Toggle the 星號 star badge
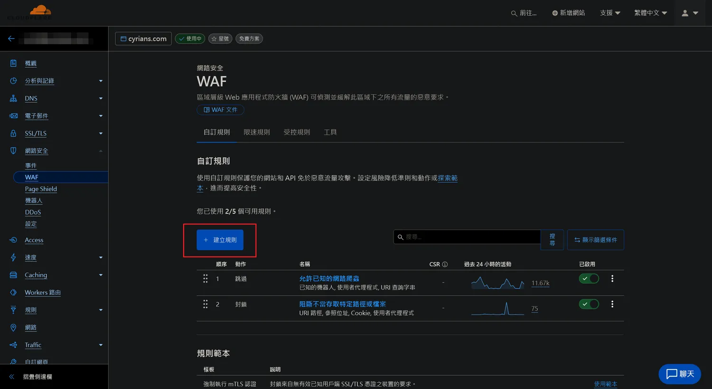Image resolution: width=712 pixels, height=389 pixels. pos(220,39)
